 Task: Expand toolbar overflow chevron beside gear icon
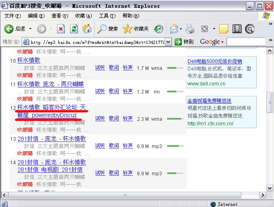(x=270, y=24)
